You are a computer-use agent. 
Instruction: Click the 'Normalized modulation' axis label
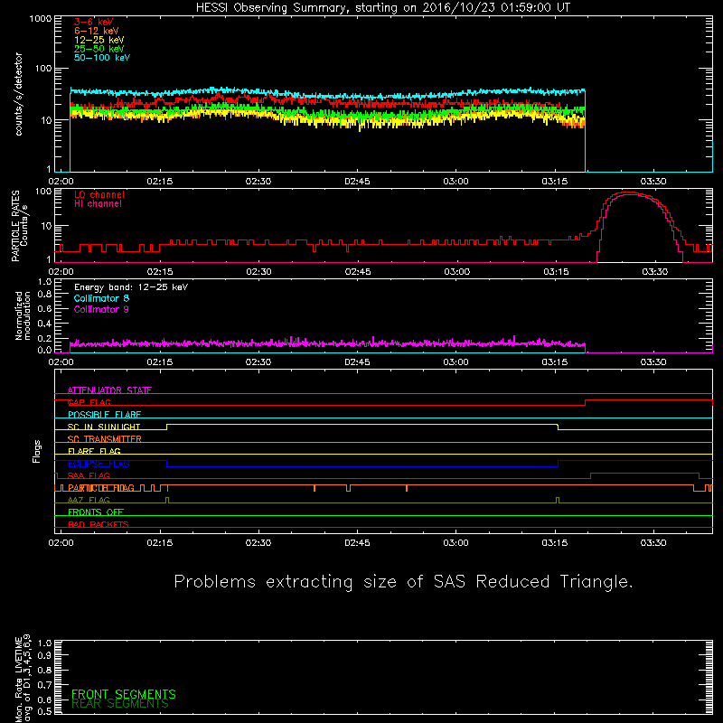(23, 315)
